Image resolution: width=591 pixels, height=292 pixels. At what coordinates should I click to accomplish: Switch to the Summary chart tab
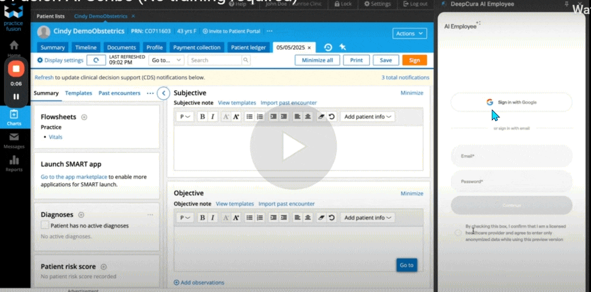coord(52,47)
